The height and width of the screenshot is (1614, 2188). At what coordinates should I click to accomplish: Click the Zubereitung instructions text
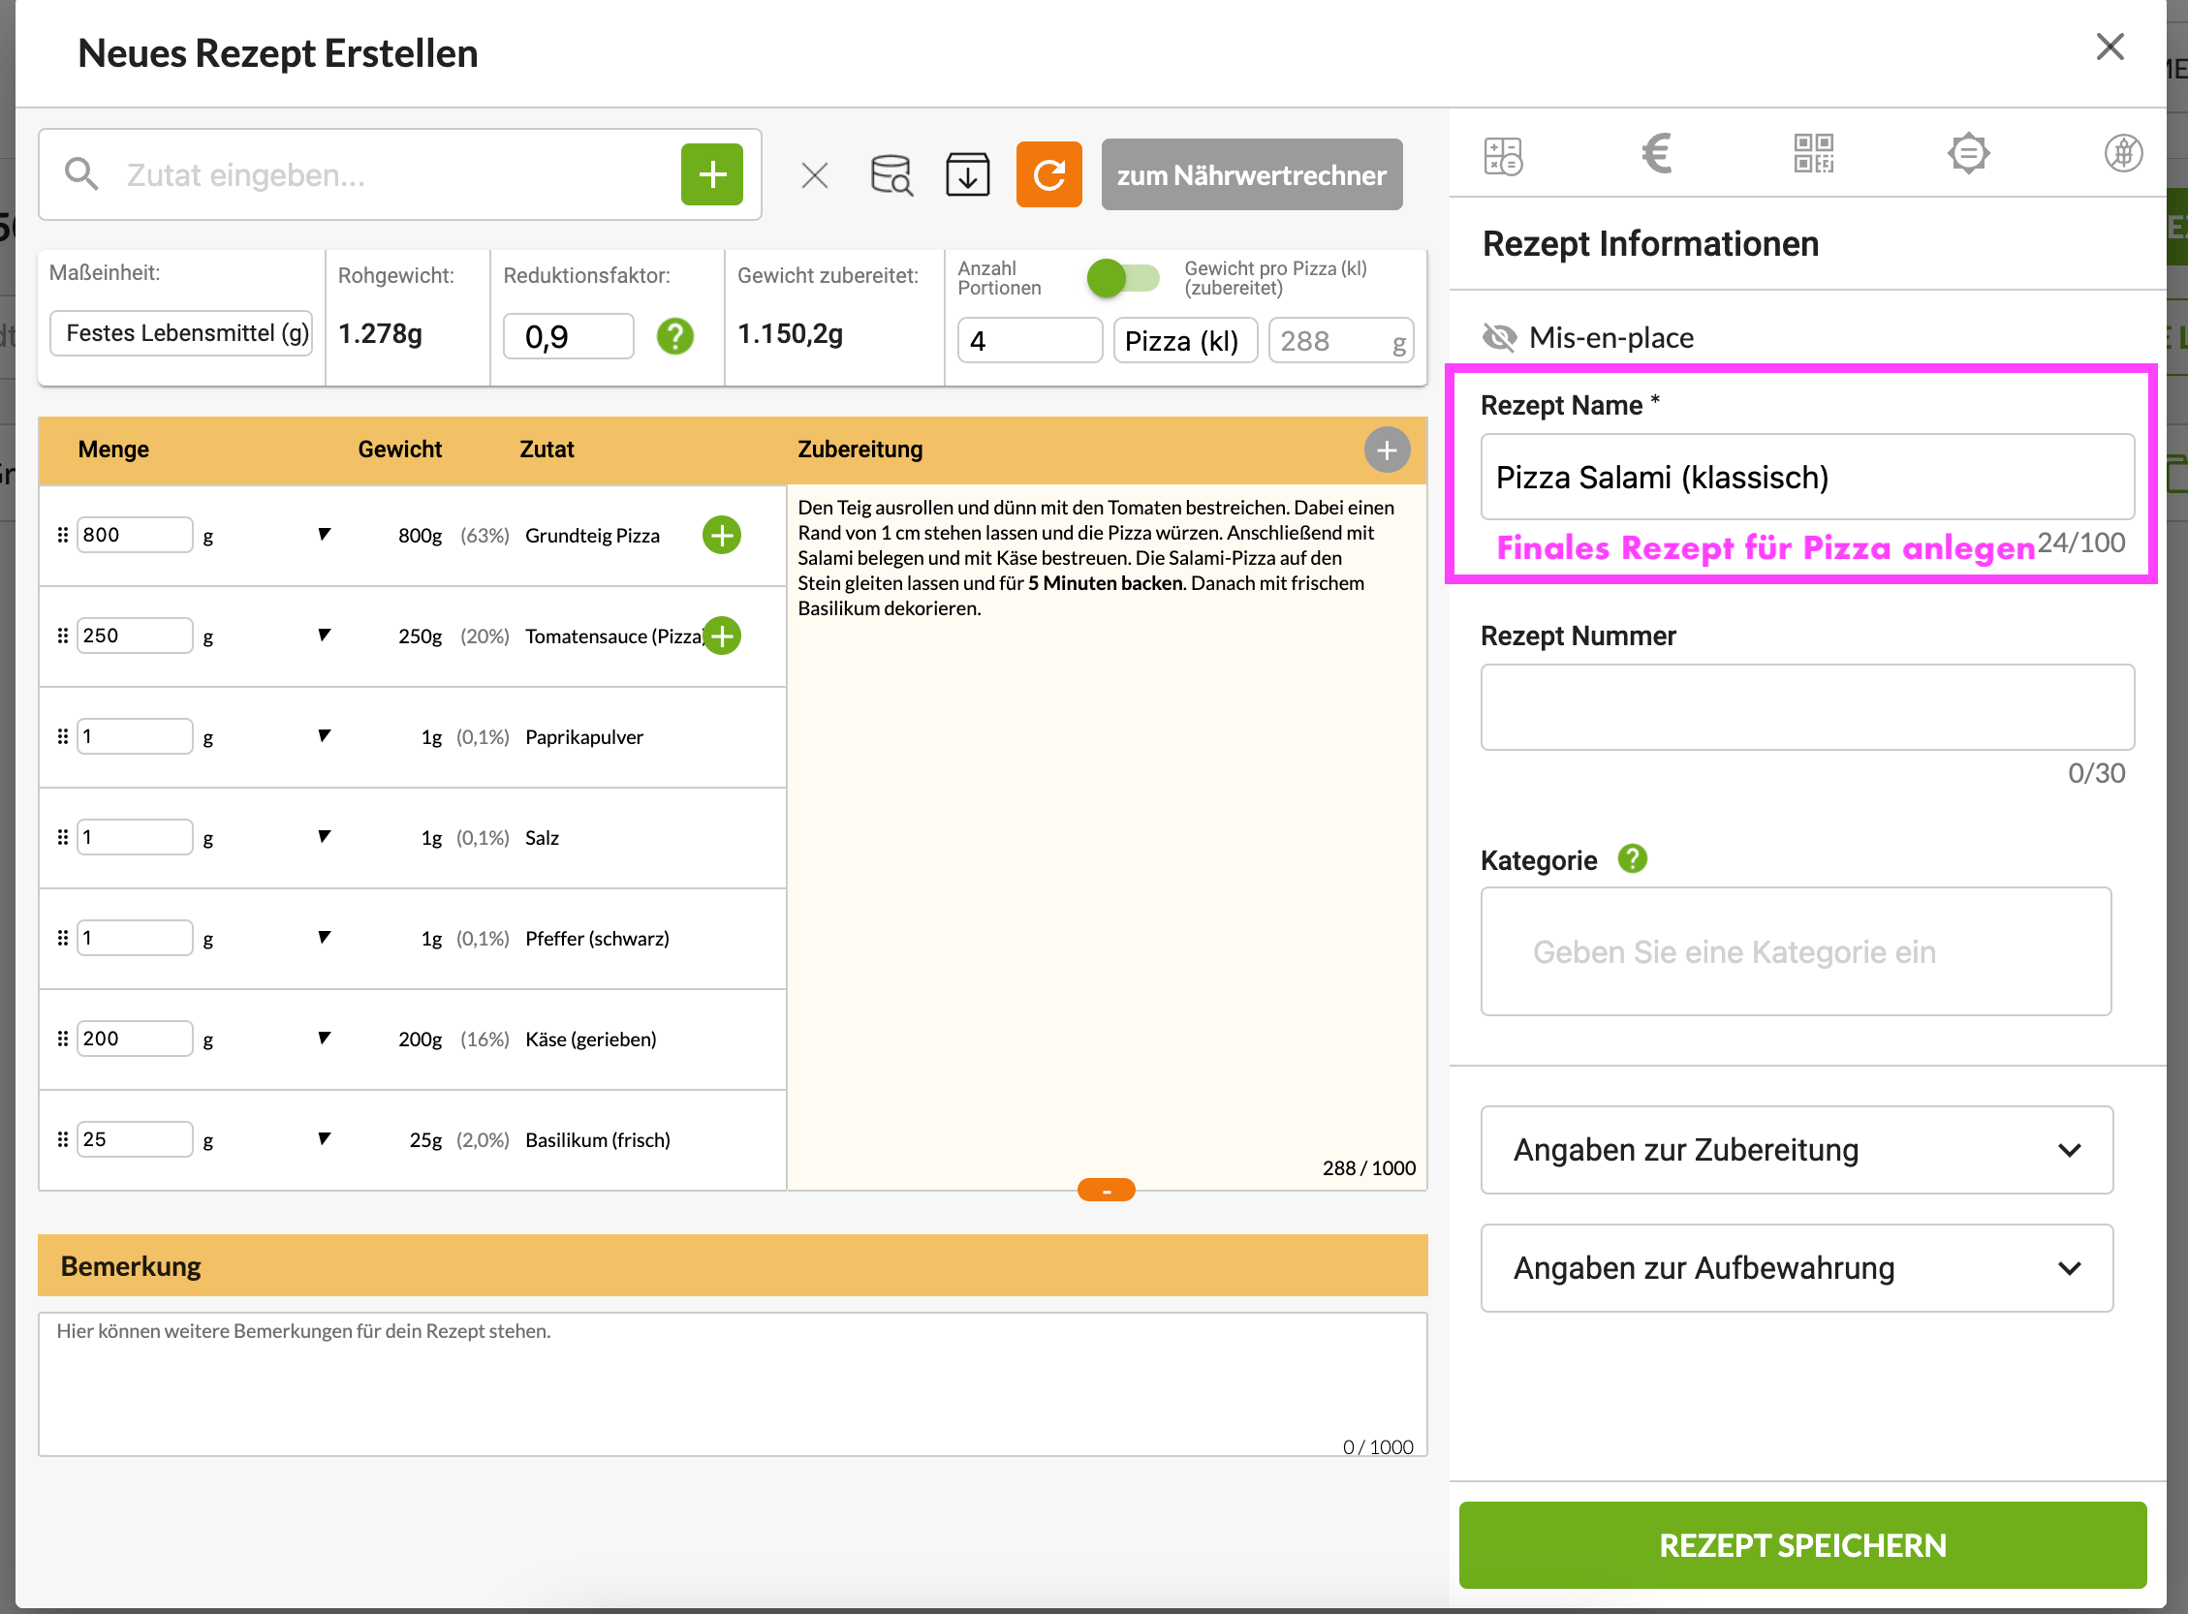pyautogui.click(x=1096, y=558)
